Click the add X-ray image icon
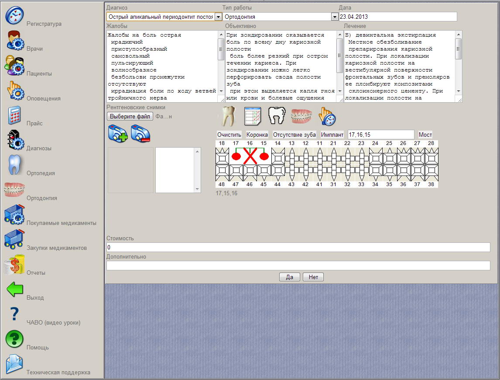The height and width of the screenshot is (380, 500). click(118, 133)
